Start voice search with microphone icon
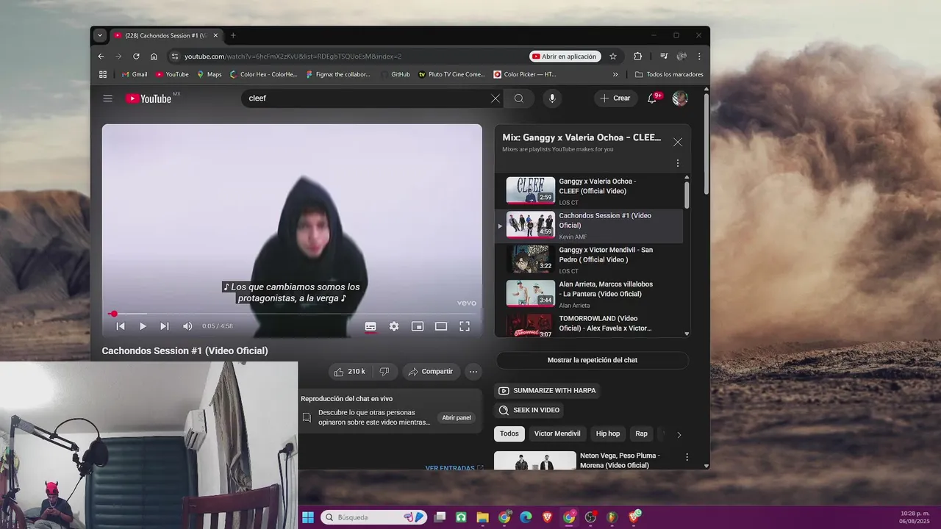Screen dimensions: 941x529 552,98
